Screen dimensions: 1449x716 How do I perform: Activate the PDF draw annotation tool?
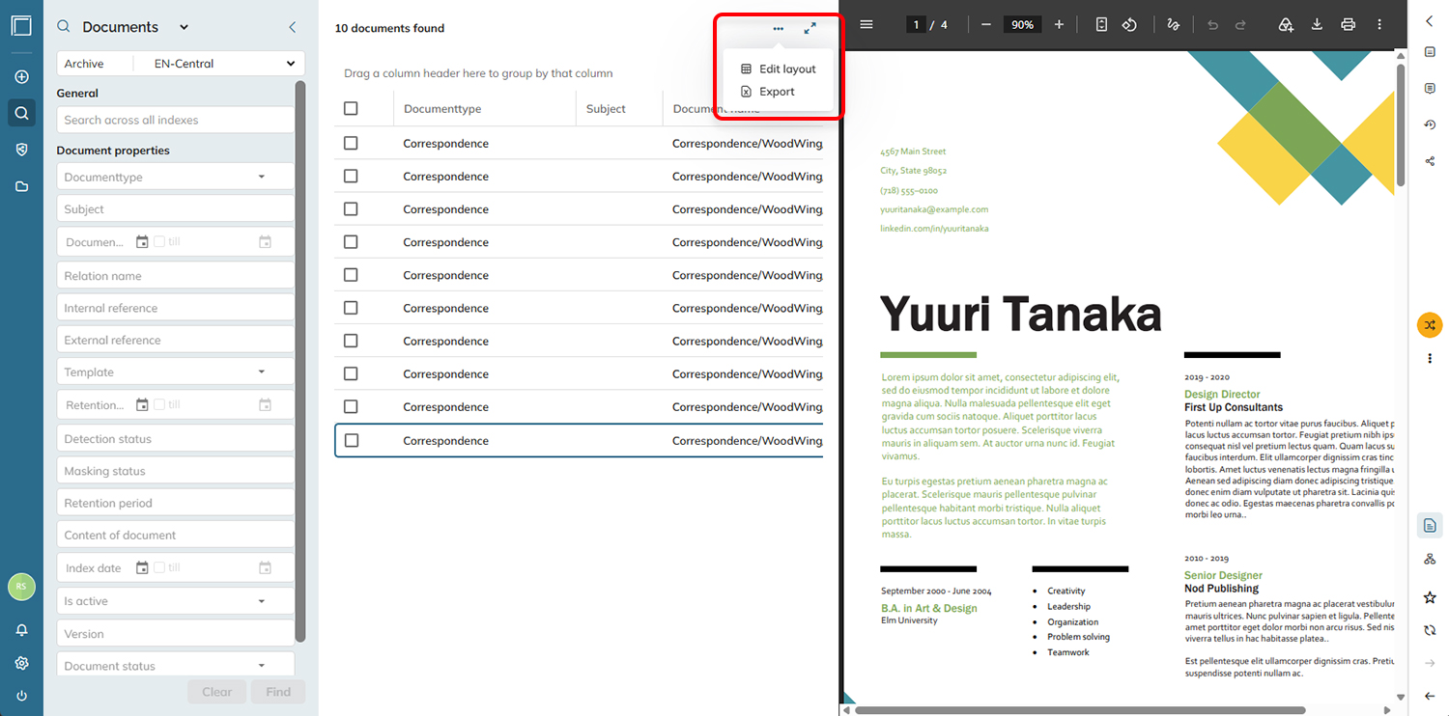(1174, 24)
